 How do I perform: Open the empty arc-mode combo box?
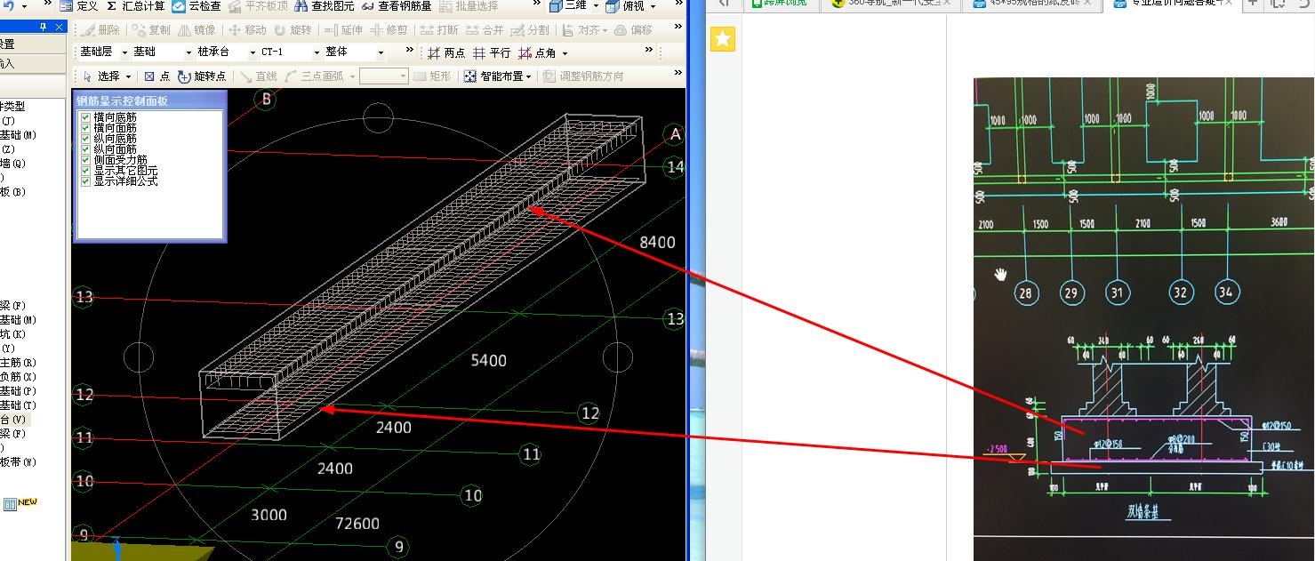pyautogui.click(x=383, y=76)
